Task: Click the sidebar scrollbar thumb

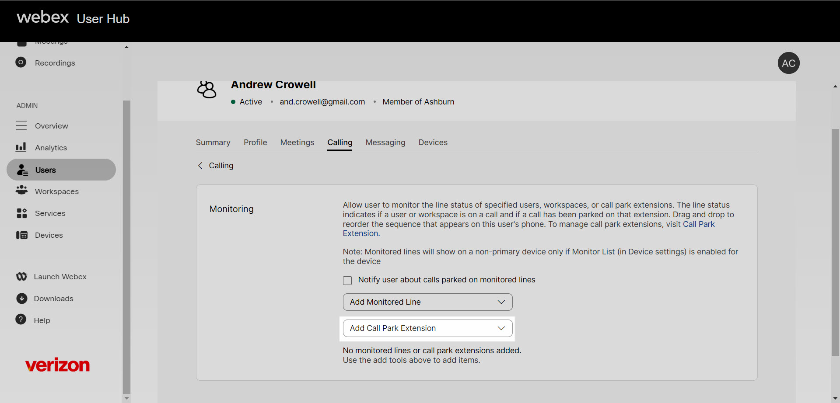Action: [126, 247]
